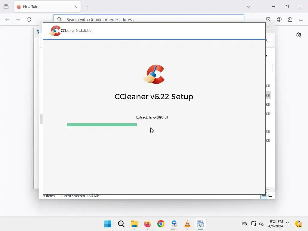Click '6 items' in Explorer status bar

point(49,196)
